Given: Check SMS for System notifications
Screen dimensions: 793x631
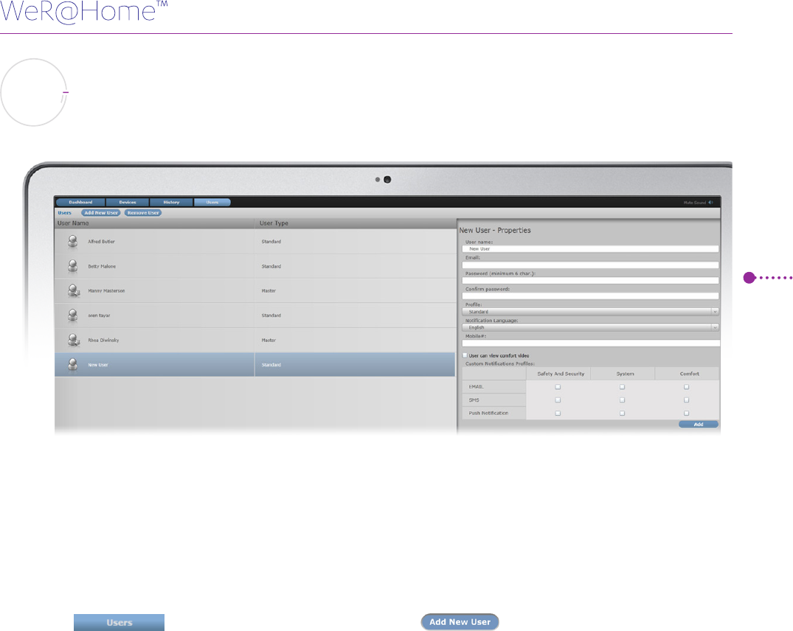Looking at the screenshot, I should pos(622,400).
